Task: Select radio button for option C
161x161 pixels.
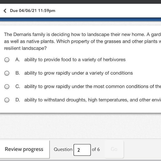Action: pyautogui.click(x=7, y=87)
